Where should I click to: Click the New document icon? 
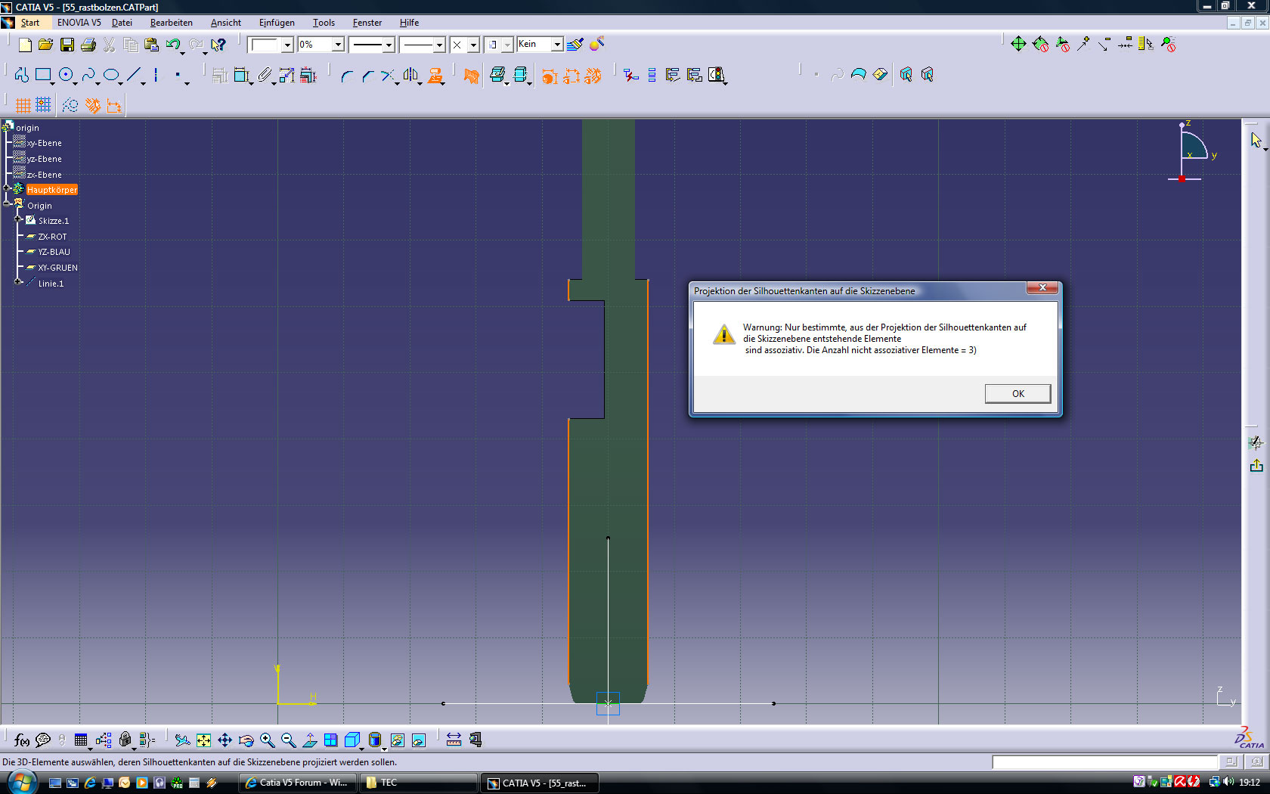tap(25, 45)
